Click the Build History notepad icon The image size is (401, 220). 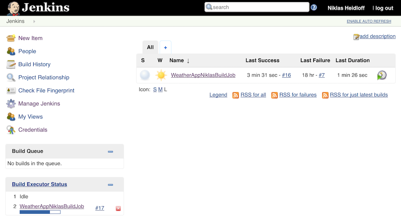[11, 65]
